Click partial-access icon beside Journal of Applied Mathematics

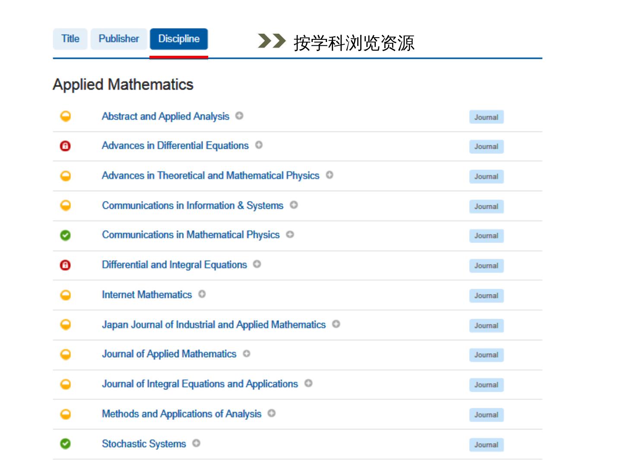pyautogui.click(x=65, y=355)
